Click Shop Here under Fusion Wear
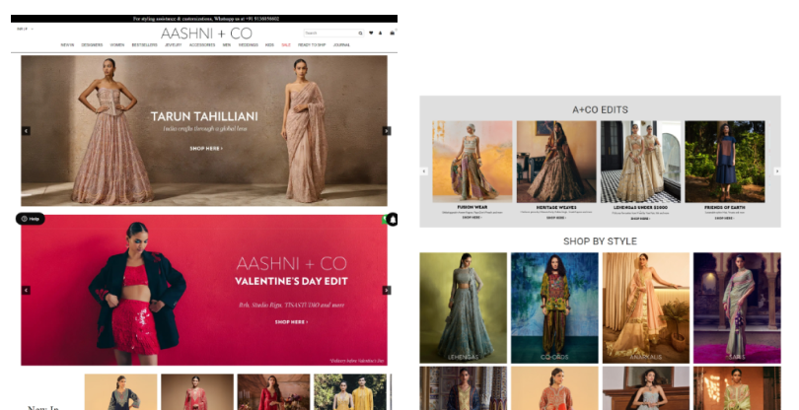This screenshot has width=799, height=410. coord(472,218)
